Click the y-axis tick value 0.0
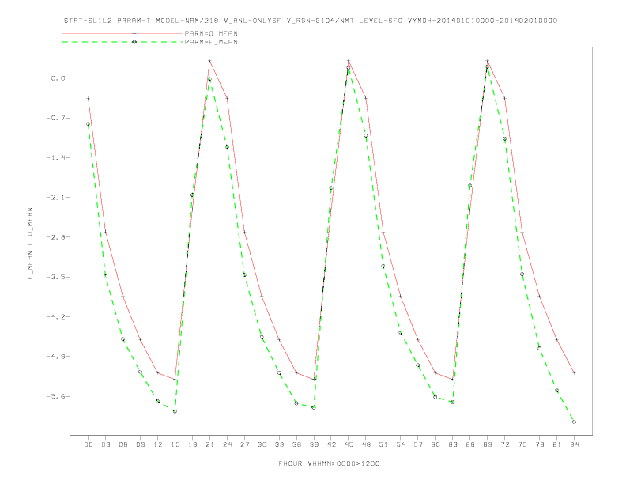The image size is (626, 484). [x=58, y=78]
